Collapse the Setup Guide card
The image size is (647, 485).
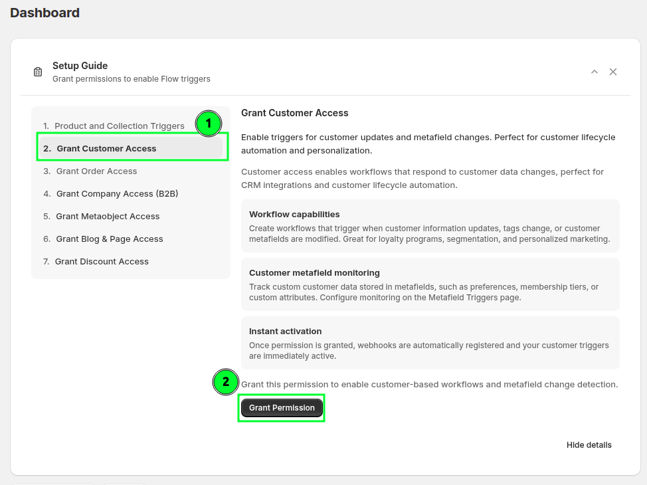coord(595,72)
